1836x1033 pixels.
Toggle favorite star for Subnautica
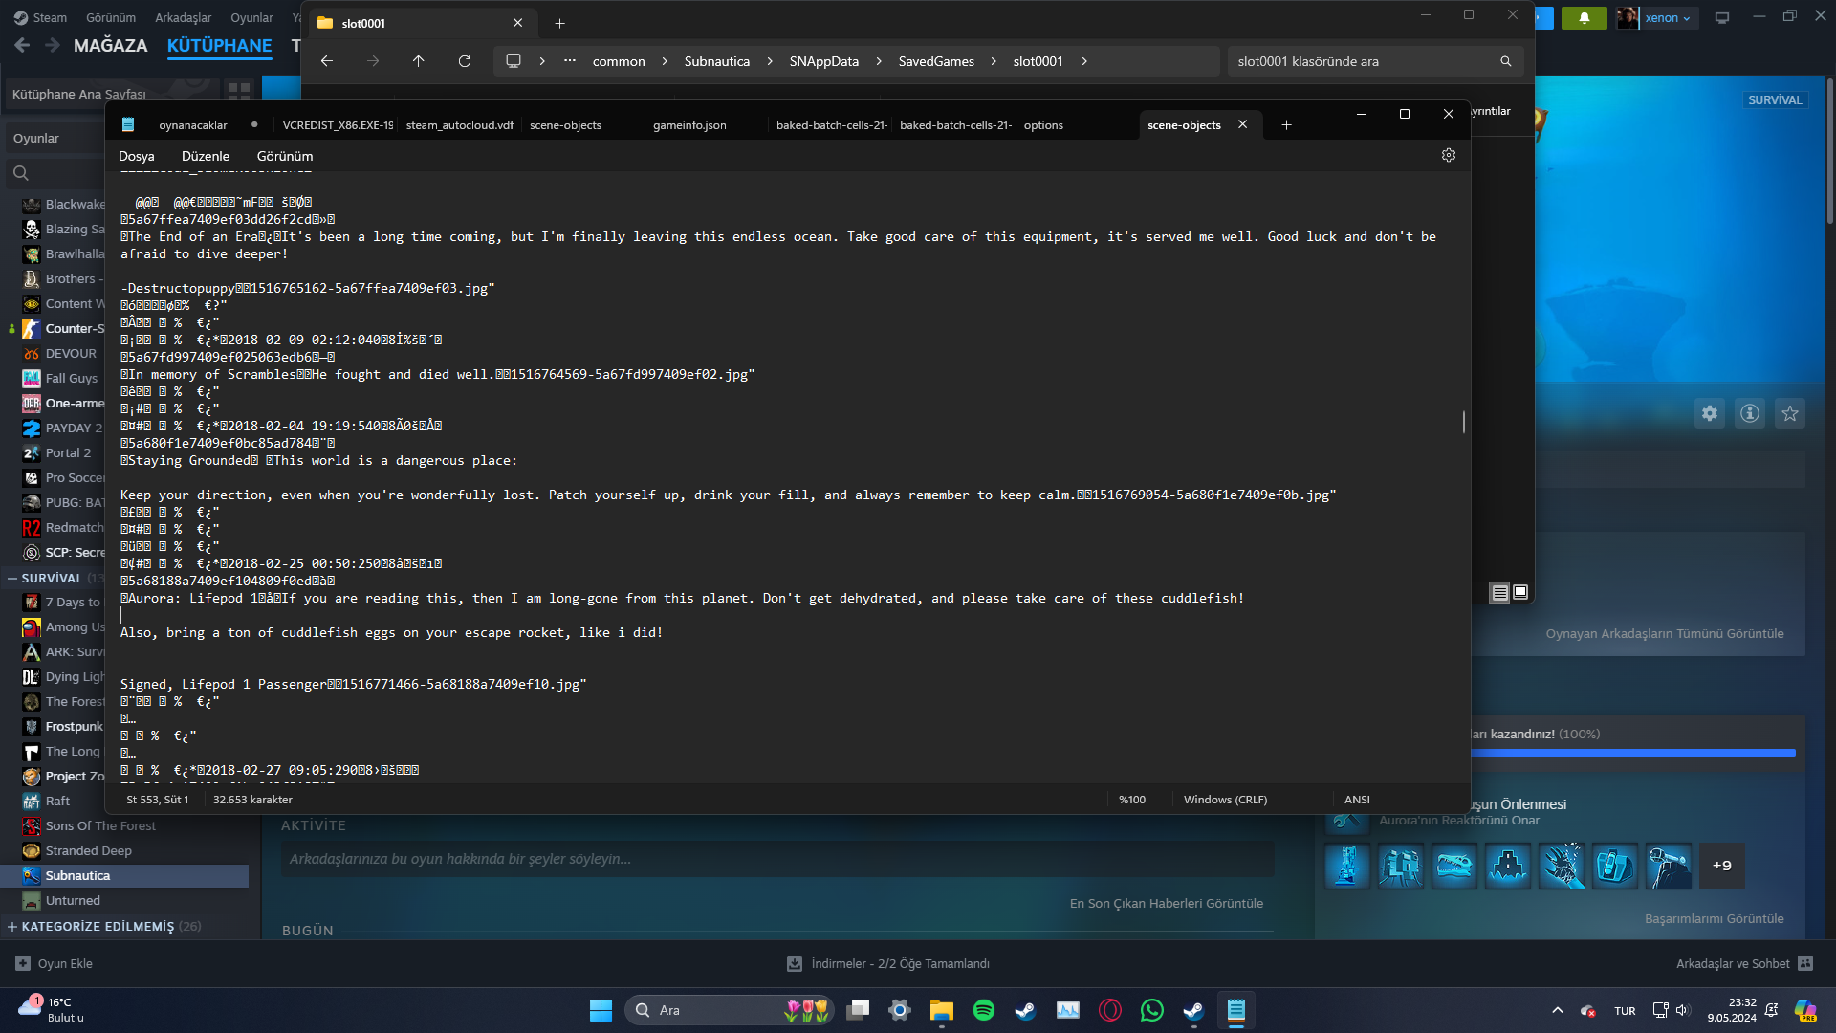pyautogui.click(x=1790, y=413)
